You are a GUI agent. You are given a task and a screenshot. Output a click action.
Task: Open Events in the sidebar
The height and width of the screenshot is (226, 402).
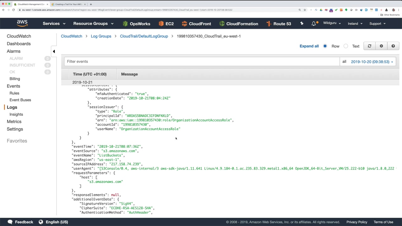click(14, 86)
